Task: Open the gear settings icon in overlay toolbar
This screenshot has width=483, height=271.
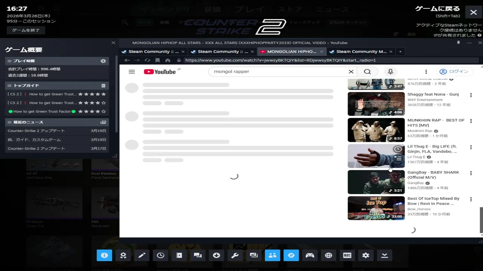Action: pyautogui.click(x=366, y=255)
